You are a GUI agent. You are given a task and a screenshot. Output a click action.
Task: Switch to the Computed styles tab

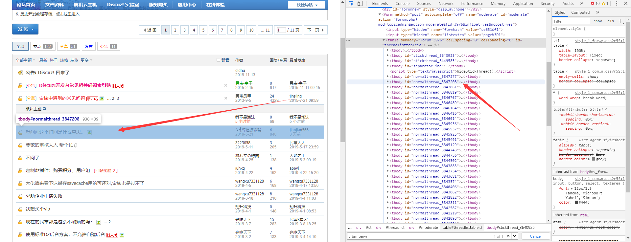580,12
